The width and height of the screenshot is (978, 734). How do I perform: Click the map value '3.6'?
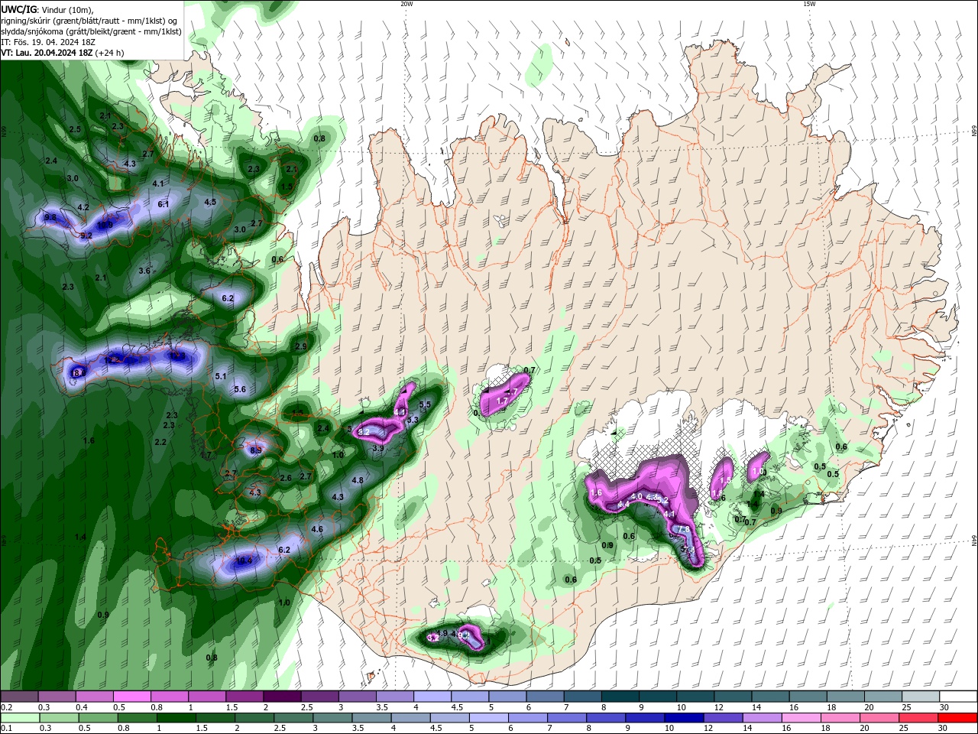[144, 271]
